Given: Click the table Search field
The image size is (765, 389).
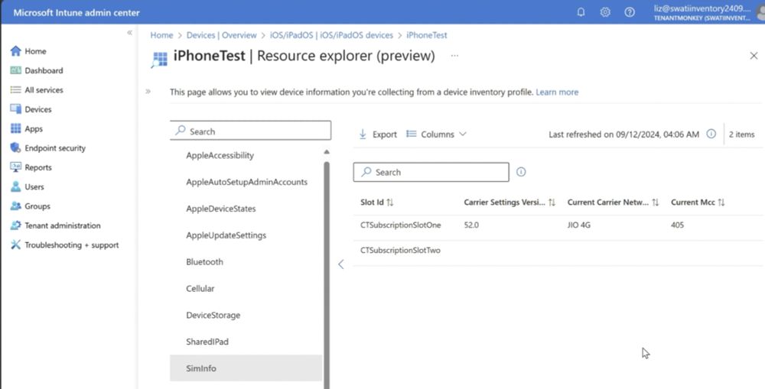Looking at the screenshot, I should point(431,172).
